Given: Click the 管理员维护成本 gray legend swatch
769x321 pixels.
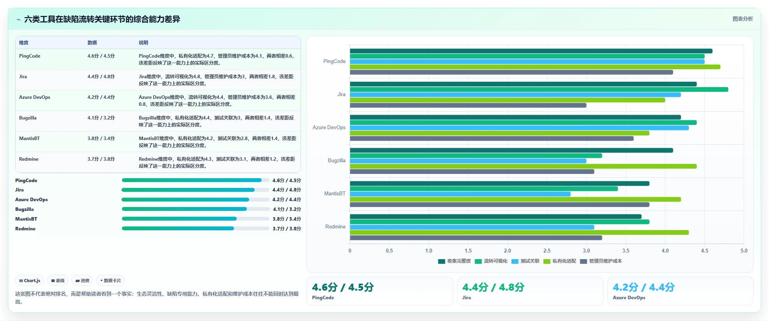Looking at the screenshot, I should click(583, 261).
